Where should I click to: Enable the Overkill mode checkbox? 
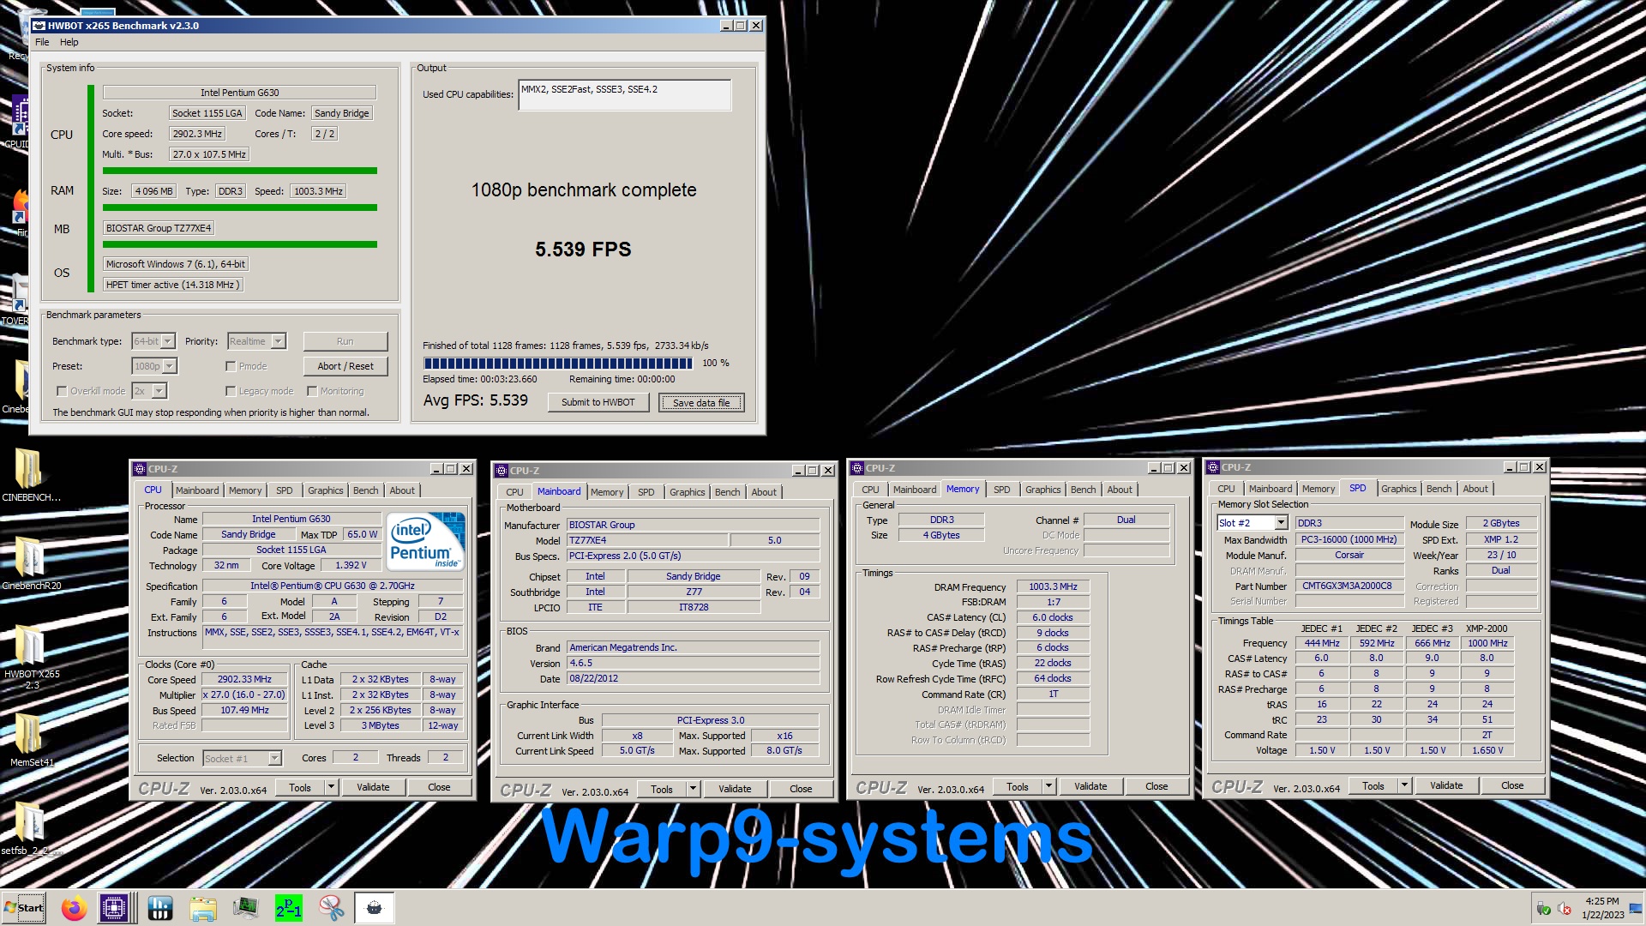(62, 391)
